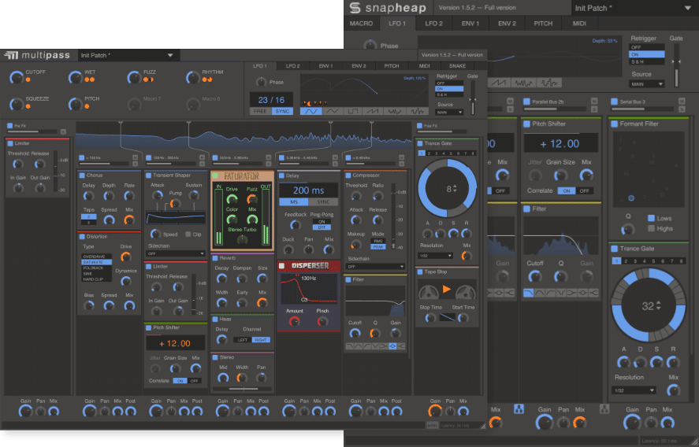Enable the Clip checkbox in Transient Shaper
This screenshot has width=699, height=447.
point(188,235)
